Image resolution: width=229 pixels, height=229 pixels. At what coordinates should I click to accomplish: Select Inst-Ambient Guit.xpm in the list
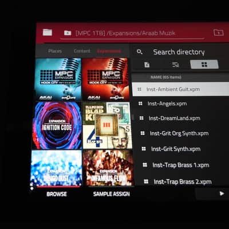tap(180, 89)
